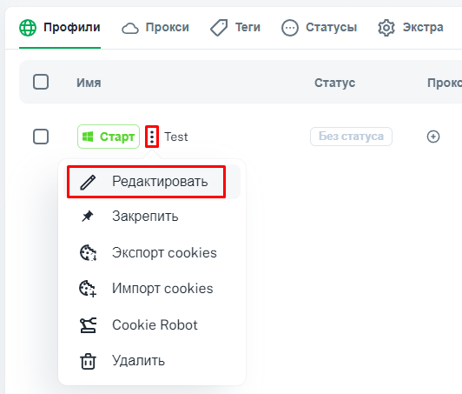
Task: Click the robot arm icon for Cookie Robot
Action: coord(88,325)
